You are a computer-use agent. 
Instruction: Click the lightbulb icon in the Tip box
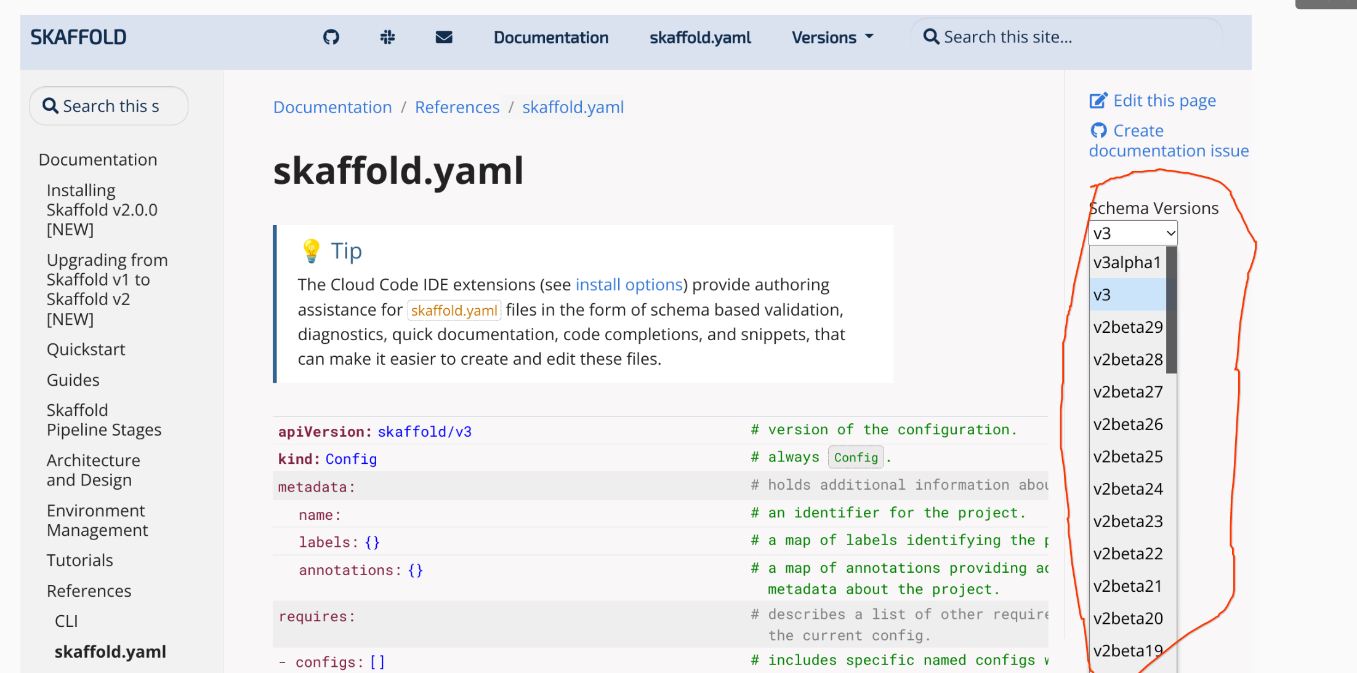pos(311,250)
